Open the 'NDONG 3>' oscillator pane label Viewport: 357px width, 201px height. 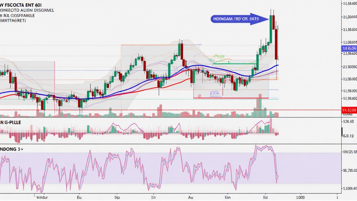tap(12, 148)
